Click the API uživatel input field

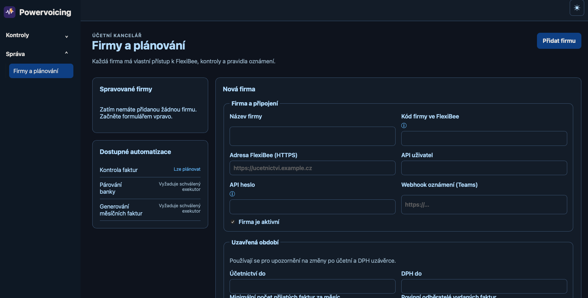(x=484, y=168)
